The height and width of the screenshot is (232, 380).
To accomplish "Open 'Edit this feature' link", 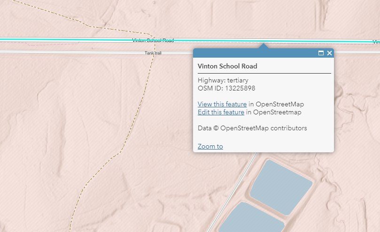I will [221, 112].
